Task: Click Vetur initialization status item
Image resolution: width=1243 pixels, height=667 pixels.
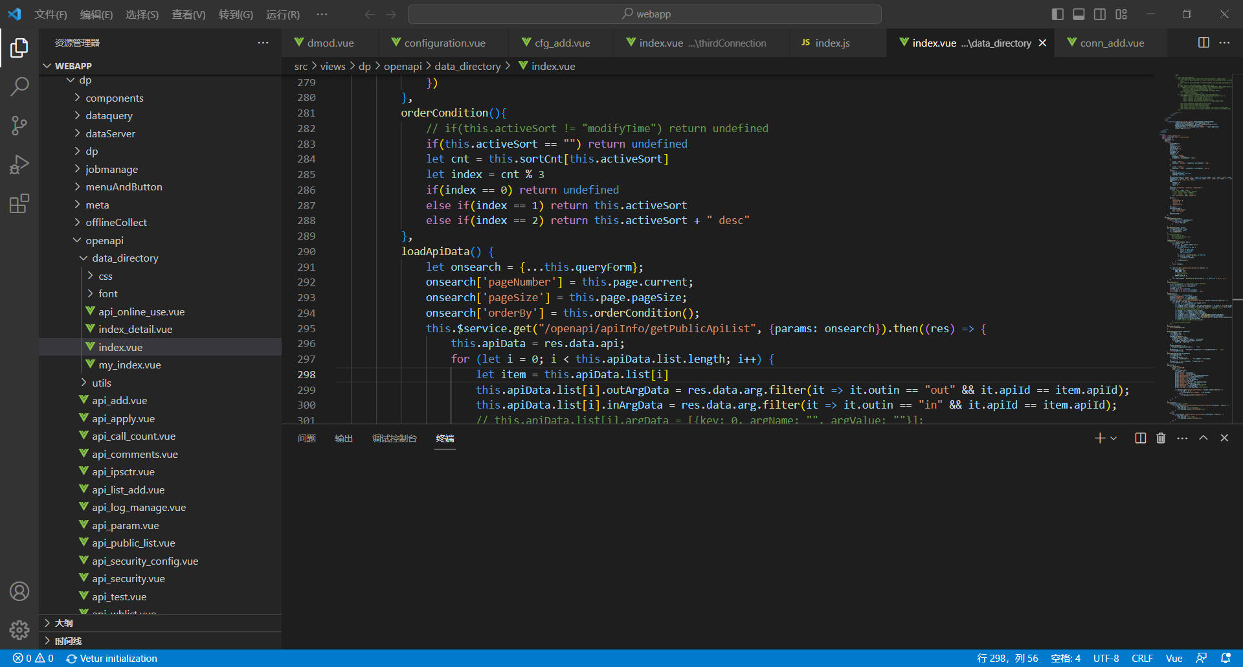Action: (111, 658)
